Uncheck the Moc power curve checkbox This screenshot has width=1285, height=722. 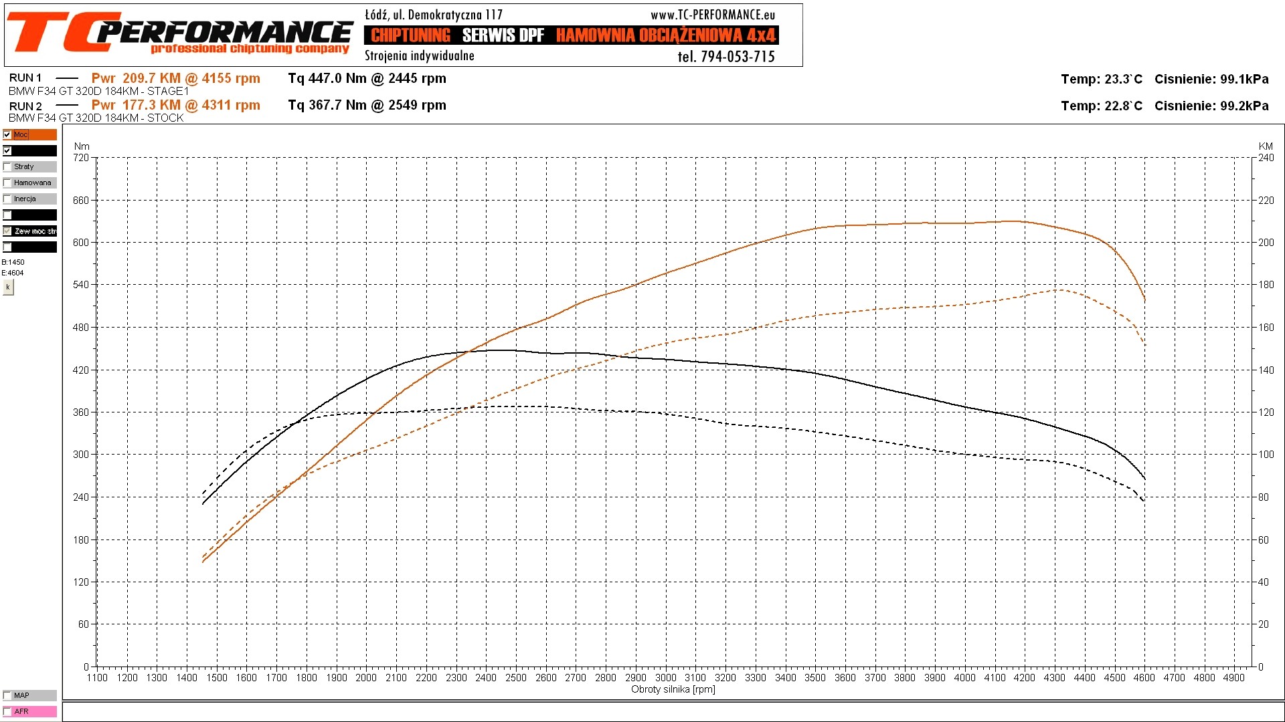click(7, 134)
